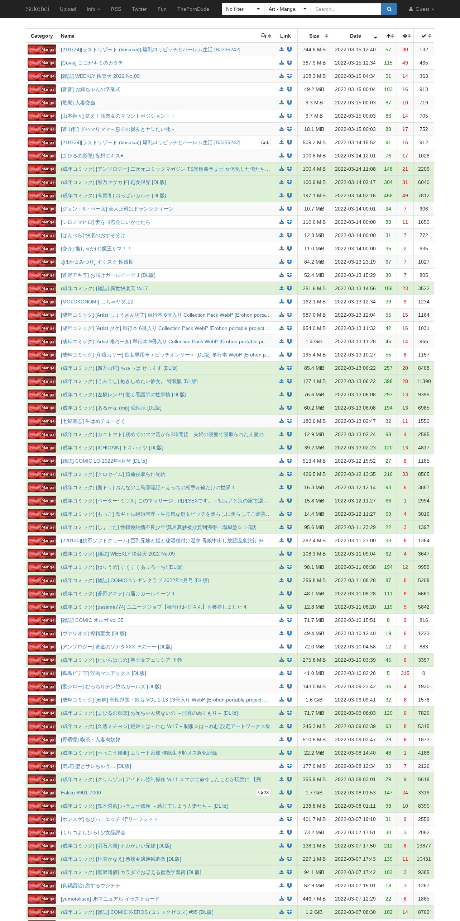Click the 1.7 GiB size cell
This screenshot has height=921, width=460.
(x=314, y=793)
